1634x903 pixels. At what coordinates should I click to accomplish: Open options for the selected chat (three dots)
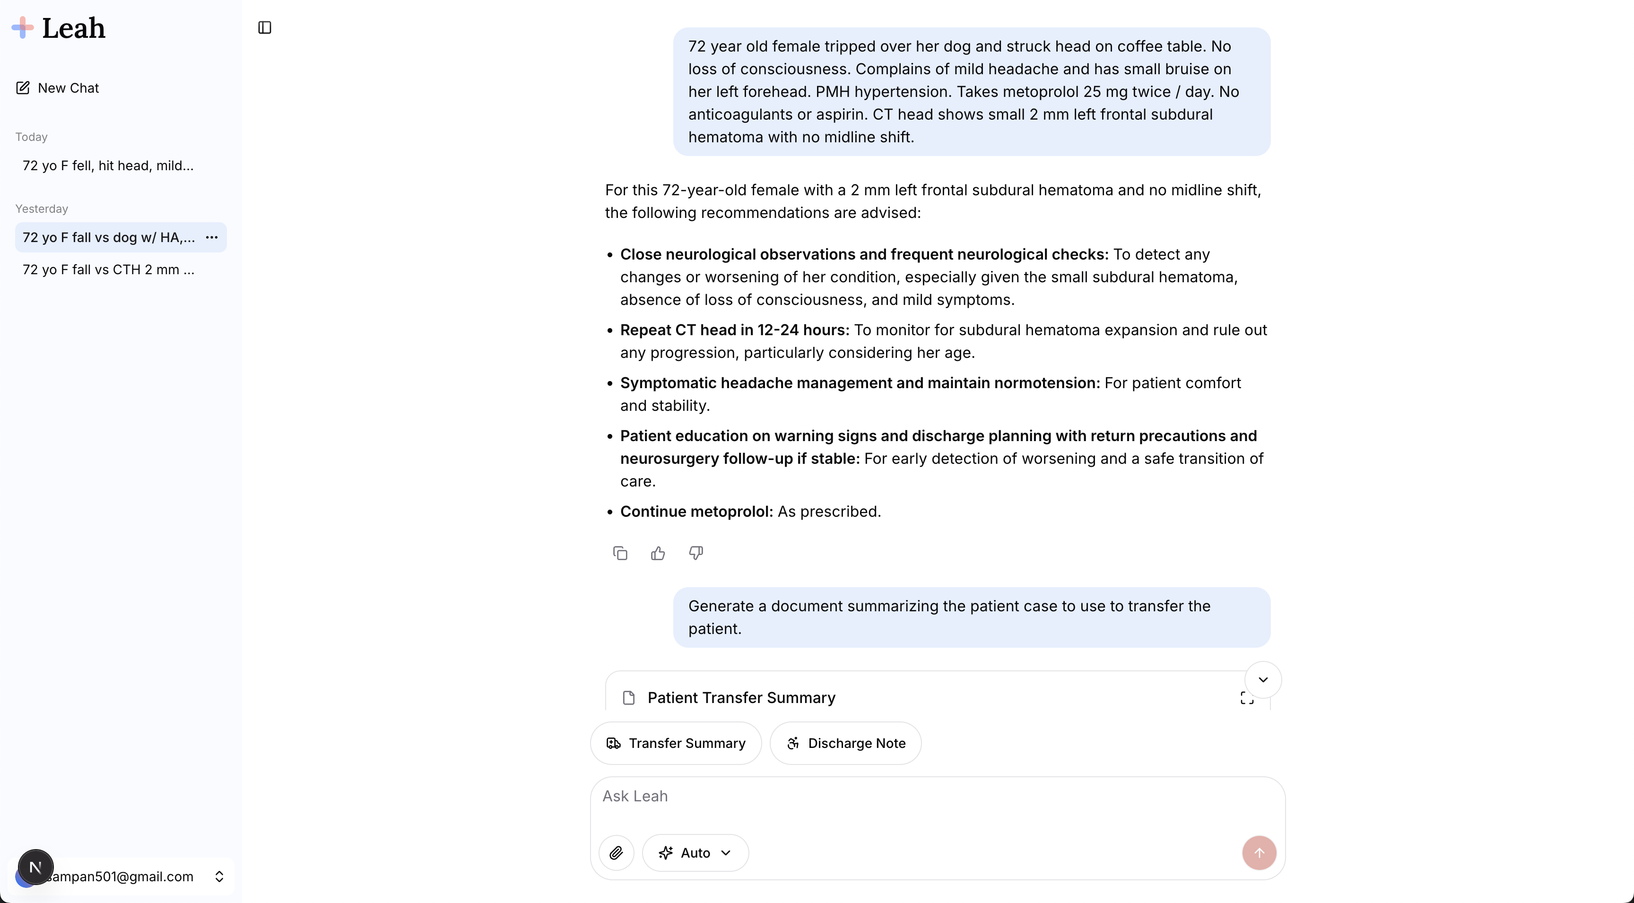pyautogui.click(x=212, y=237)
